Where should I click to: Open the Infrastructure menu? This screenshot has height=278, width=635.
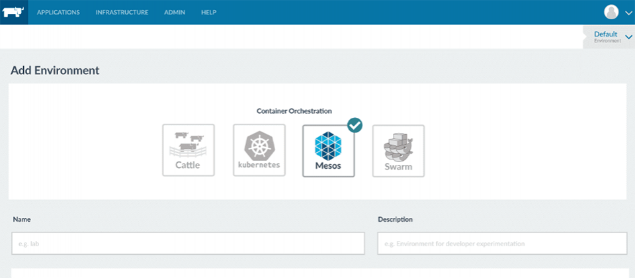[x=122, y=12]
